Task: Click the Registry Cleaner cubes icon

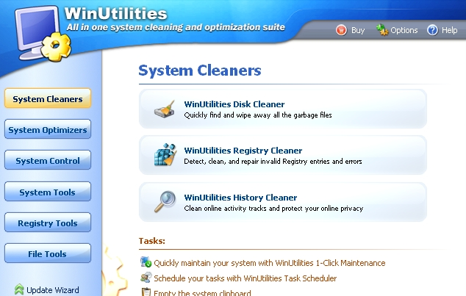Action: point(165,155)
